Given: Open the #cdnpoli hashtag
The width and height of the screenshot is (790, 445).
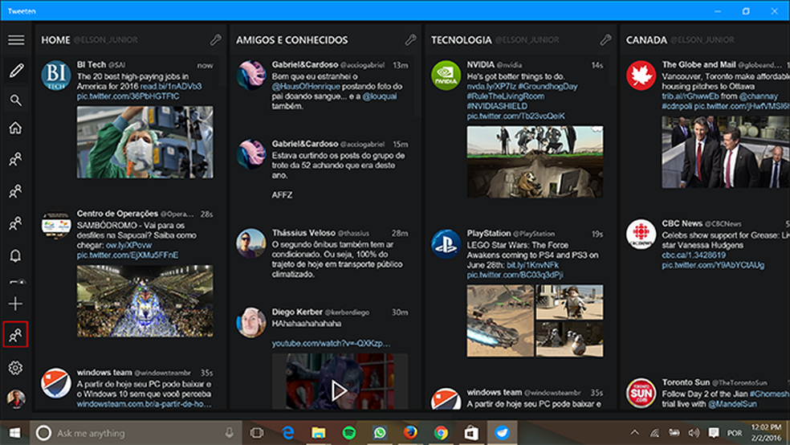Looking at the screenshot, I should tap(677, 106).
